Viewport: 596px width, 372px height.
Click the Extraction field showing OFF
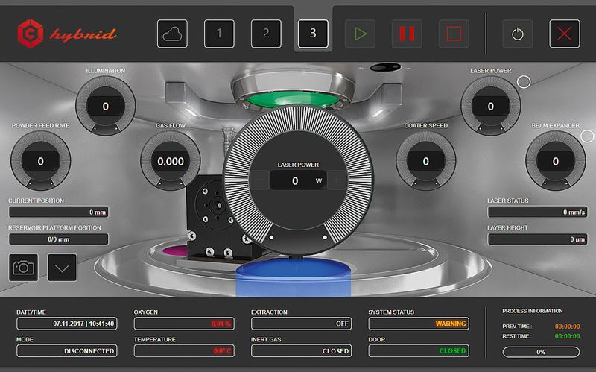(x=302, y=324)
